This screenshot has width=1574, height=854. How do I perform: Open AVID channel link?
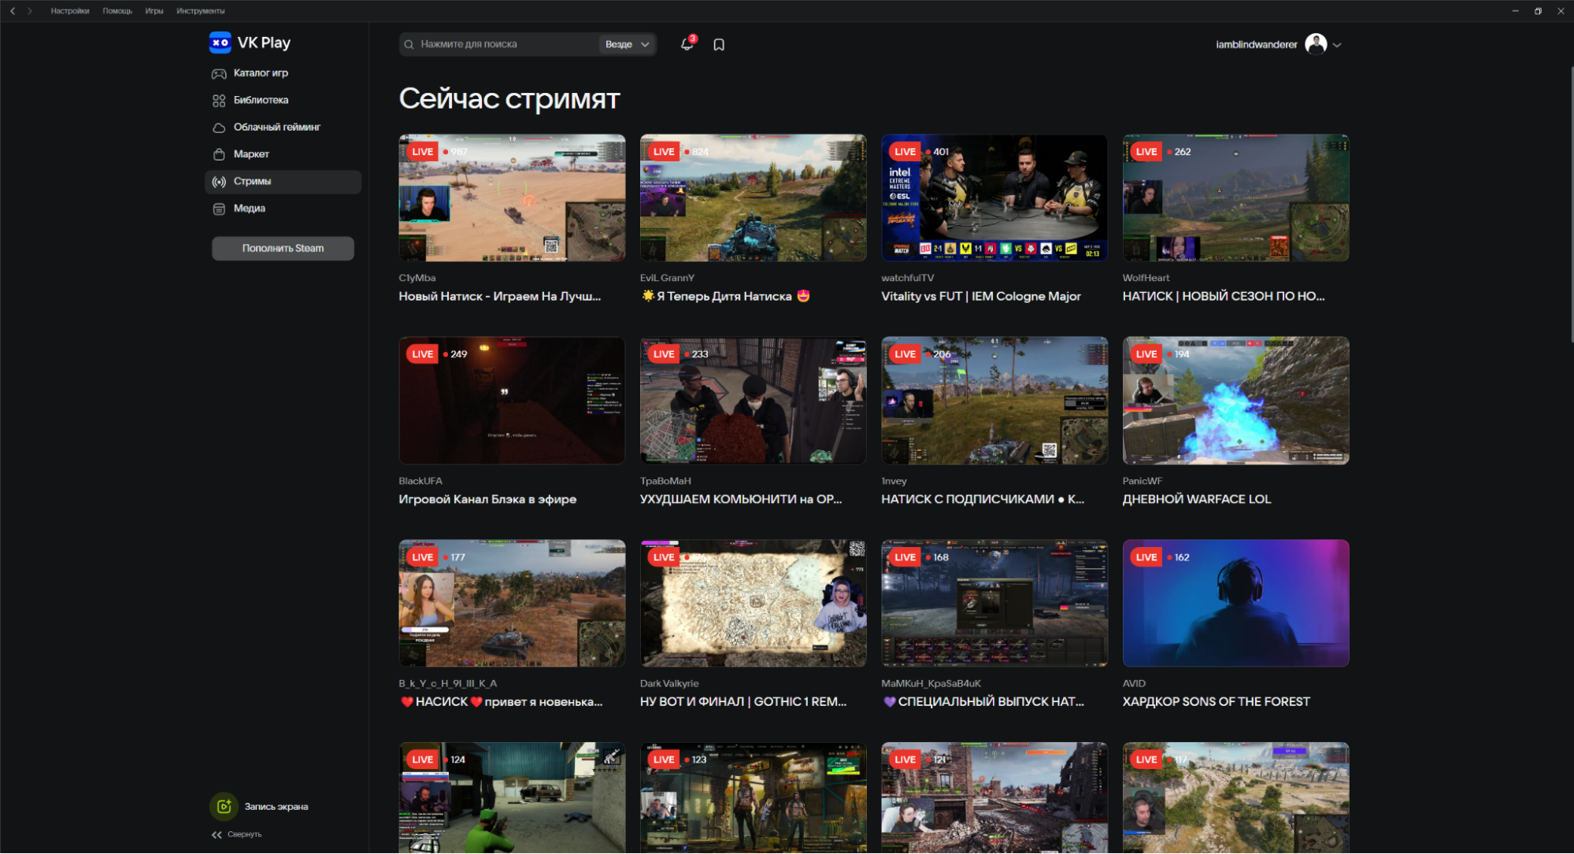coord(1134,684)
